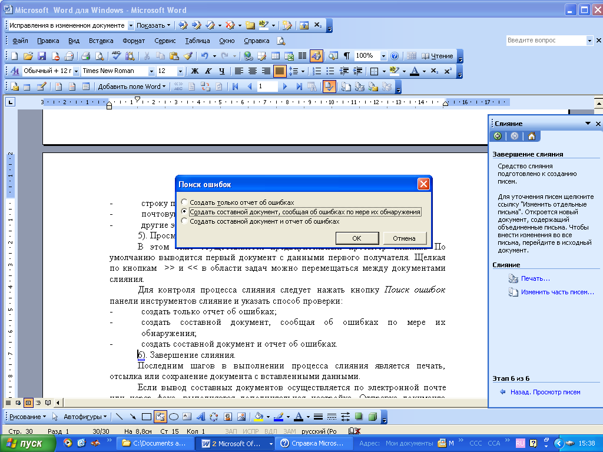The image size is (603, 452).
Task: Open the Таблица menu
Action: (x=197, y=41)
